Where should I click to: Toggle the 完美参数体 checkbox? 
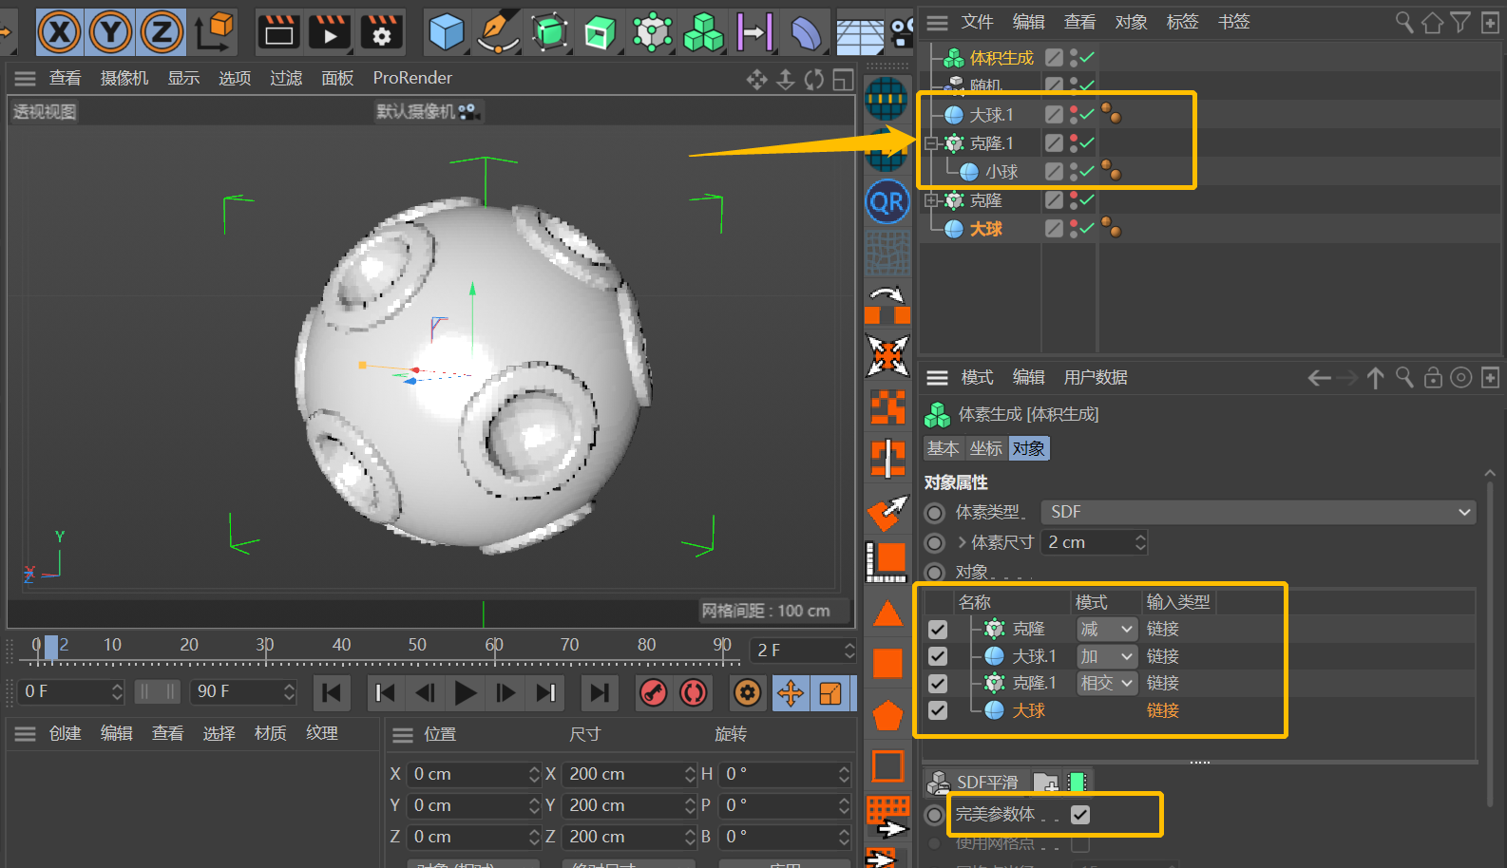1080,815
